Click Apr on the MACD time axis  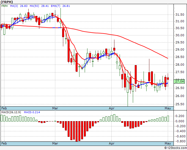pyautogui.click(x=112, y=143)
